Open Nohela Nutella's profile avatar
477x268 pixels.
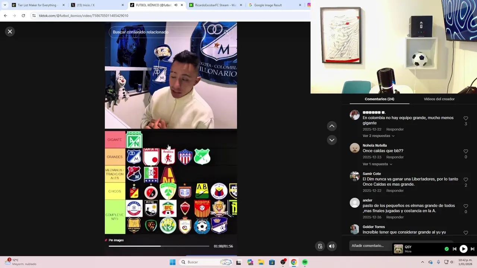click(x=355, y=148)
